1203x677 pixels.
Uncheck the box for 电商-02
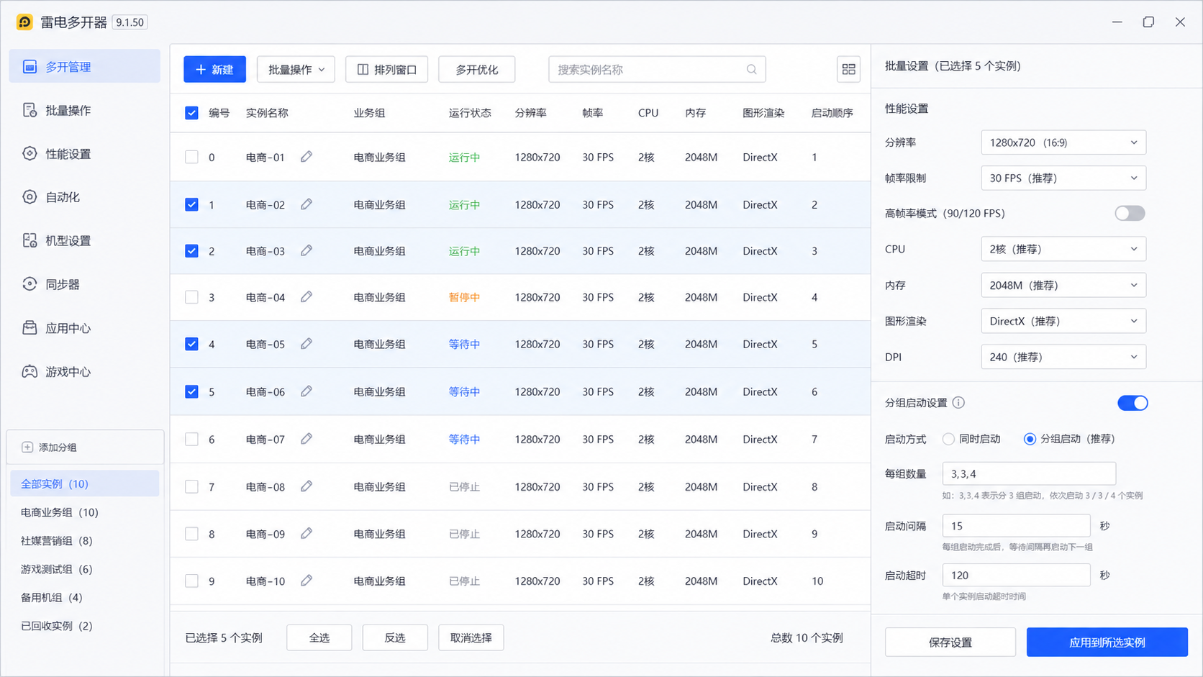(191, 204)
